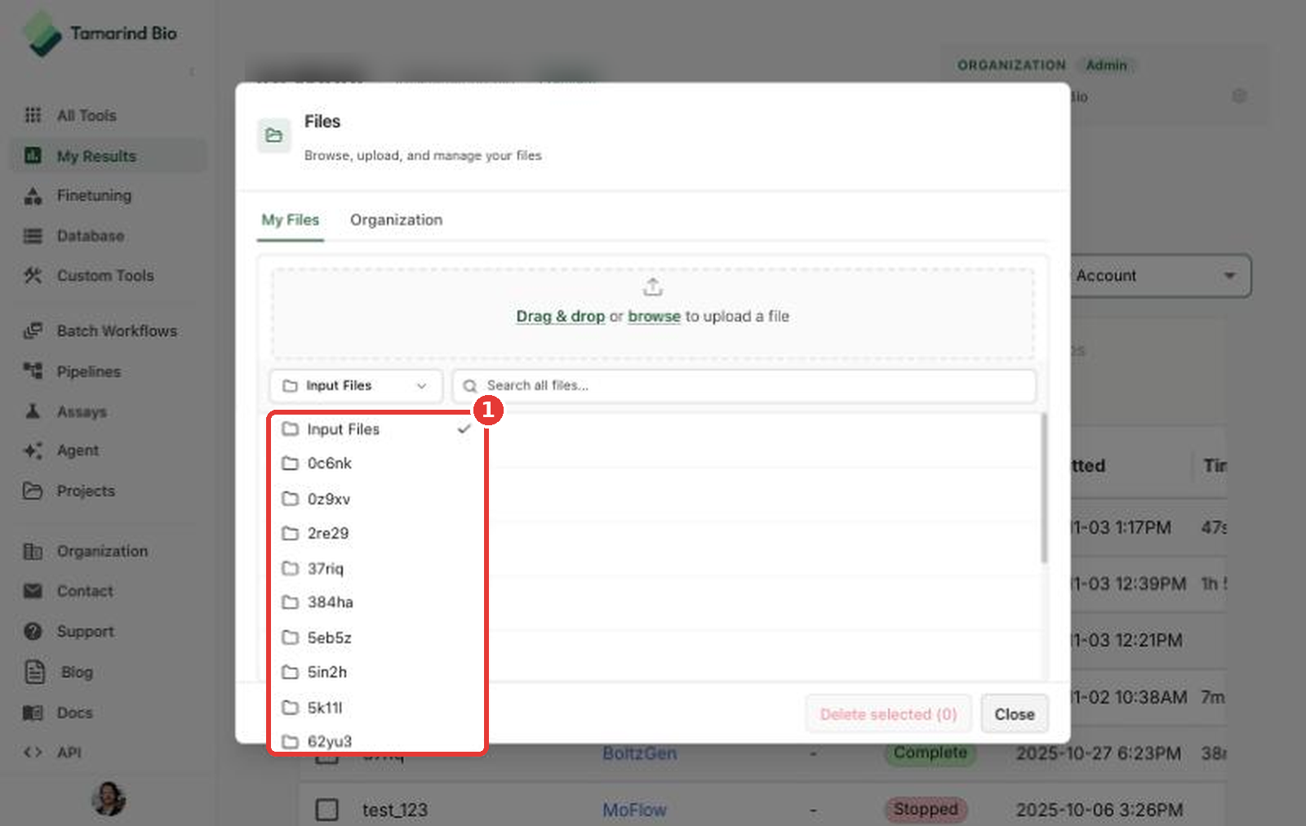The image size is (1306, 826).
Task: Expand the Input Files folder dropdown
Action: [356, 385]
